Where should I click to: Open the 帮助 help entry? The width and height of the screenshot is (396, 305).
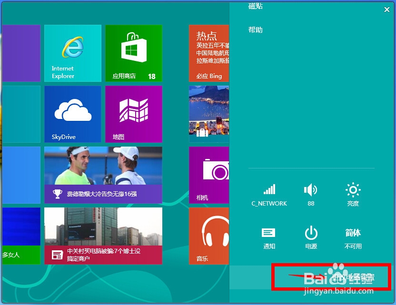[x=256, y=30]
